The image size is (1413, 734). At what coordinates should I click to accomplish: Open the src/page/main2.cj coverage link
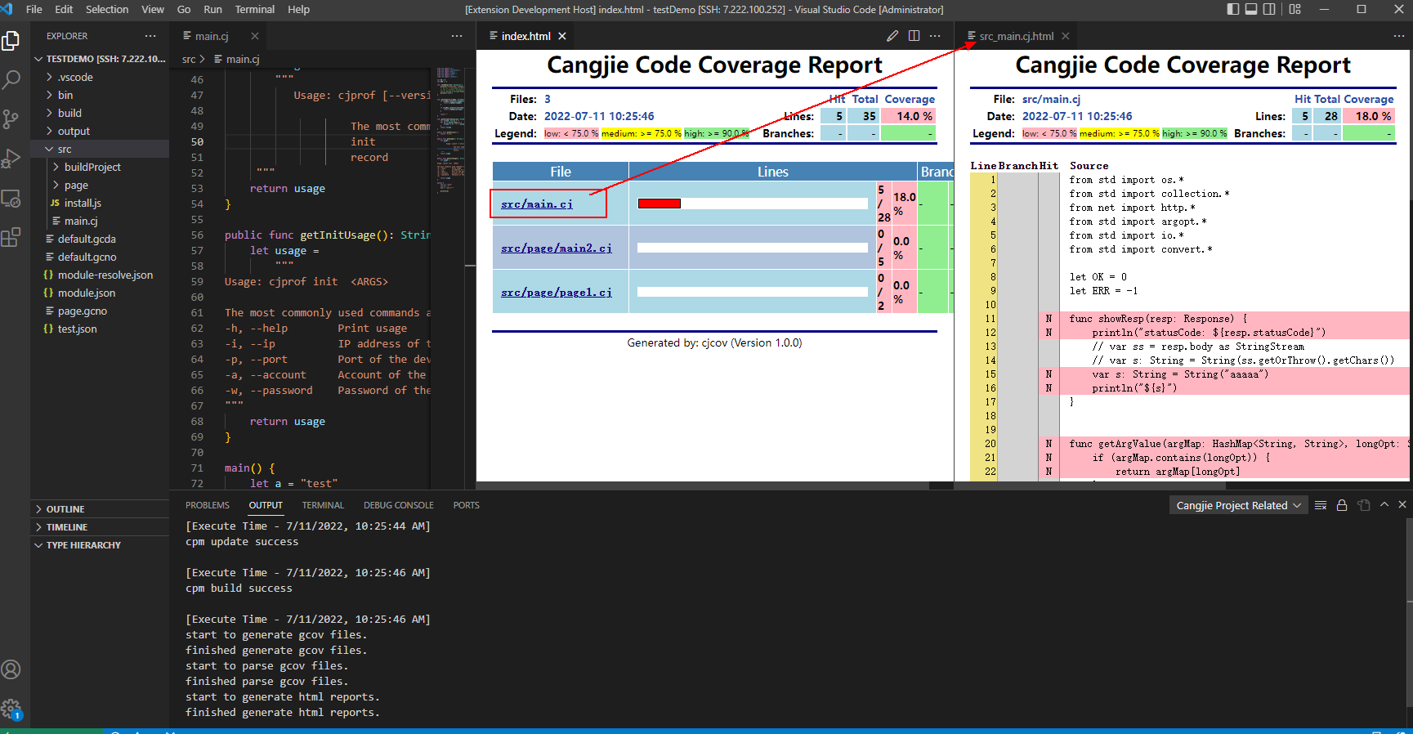coord(556,248)
